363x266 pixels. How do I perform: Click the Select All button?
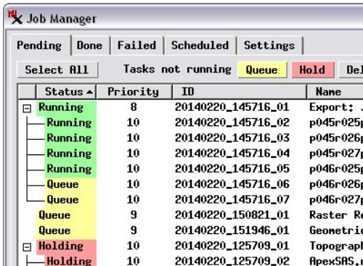coord(57,70)
